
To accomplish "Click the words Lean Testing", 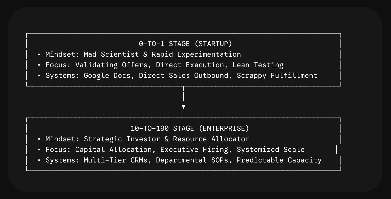I will coord(258,65).
